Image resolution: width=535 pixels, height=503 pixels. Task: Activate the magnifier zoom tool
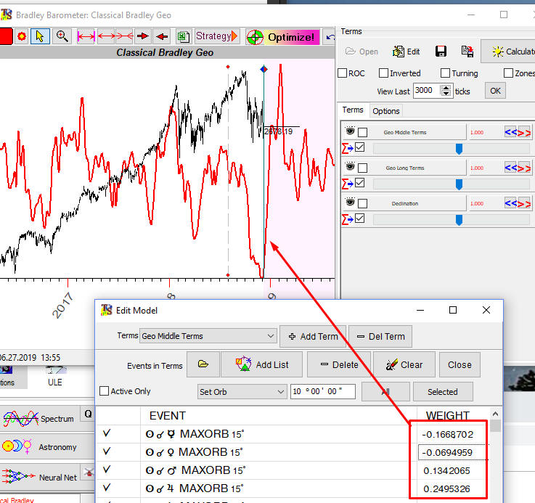(x=62, y=36)
